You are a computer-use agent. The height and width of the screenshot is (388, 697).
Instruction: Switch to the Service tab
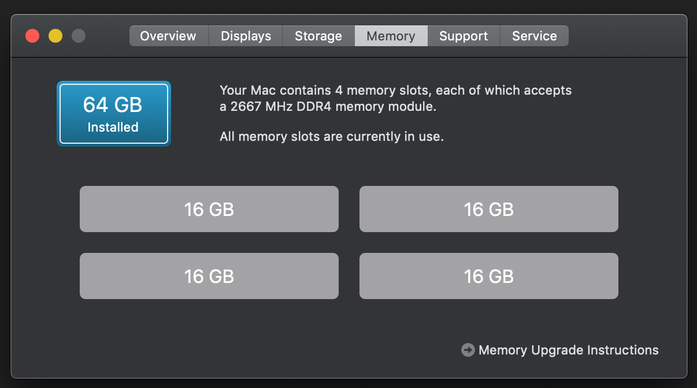tap(534, 36)
